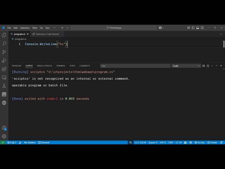Open the errors and warnings status item
The image size is (225, 169).
12,142
